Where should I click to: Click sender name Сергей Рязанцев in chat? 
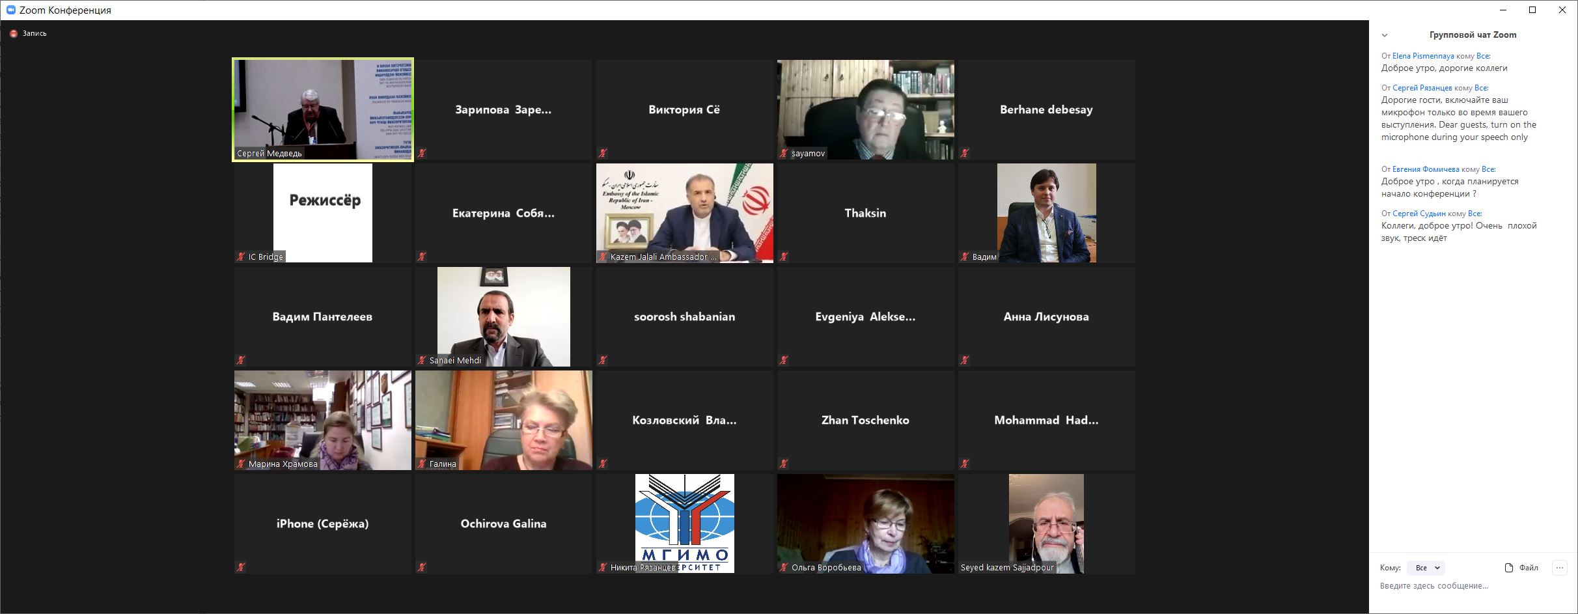click(x=1422, y=88)
